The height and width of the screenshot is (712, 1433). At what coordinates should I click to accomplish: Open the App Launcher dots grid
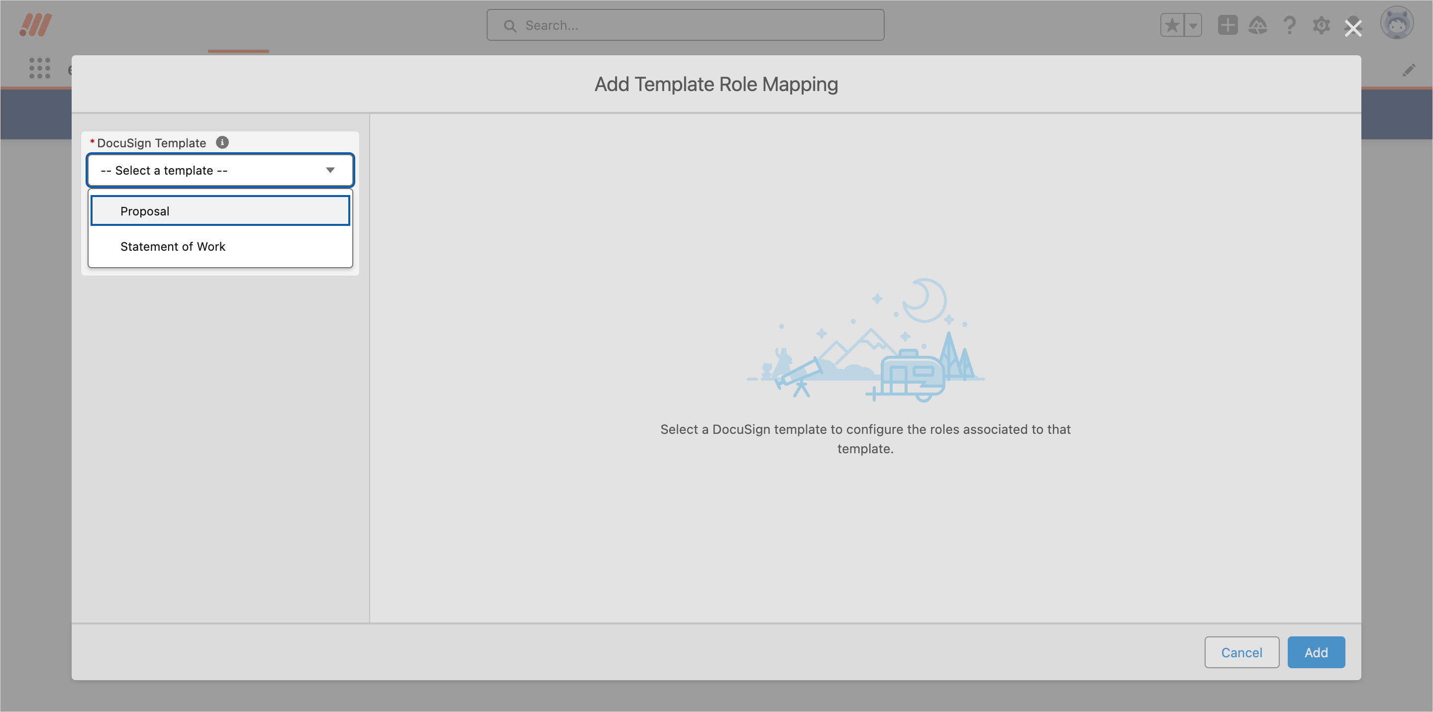(x=39, y=68)
